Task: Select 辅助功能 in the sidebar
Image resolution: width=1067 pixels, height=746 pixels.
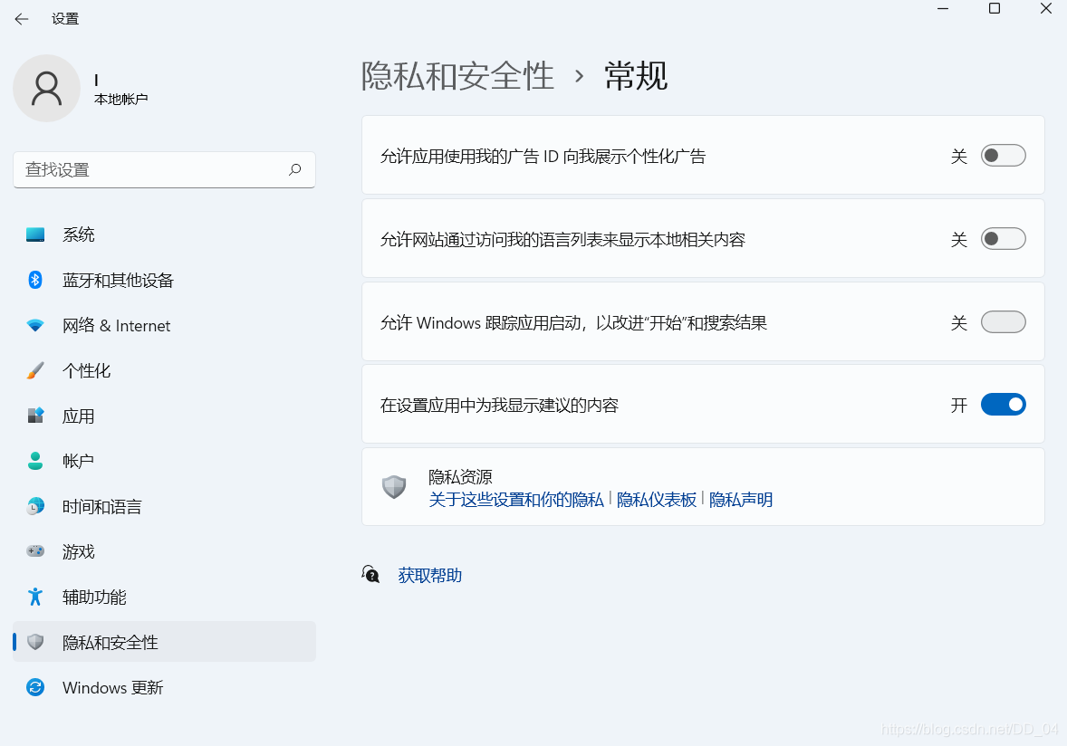Action: [35, 597]
